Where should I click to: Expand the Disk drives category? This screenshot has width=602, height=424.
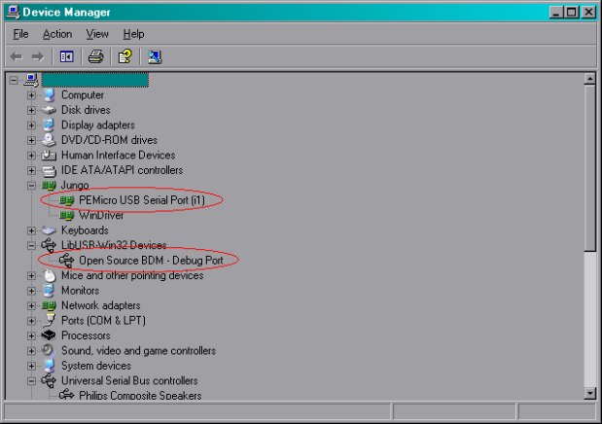tap(31, 110)
